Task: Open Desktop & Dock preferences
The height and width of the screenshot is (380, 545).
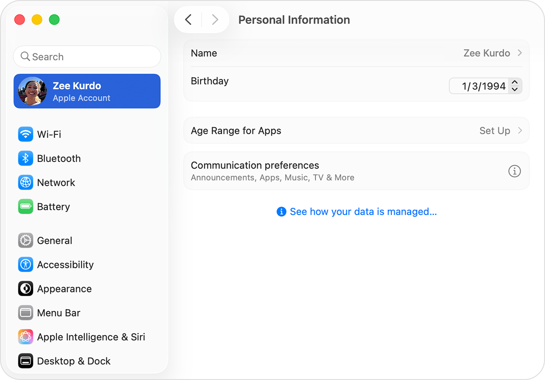Action: tap(74, 361)
